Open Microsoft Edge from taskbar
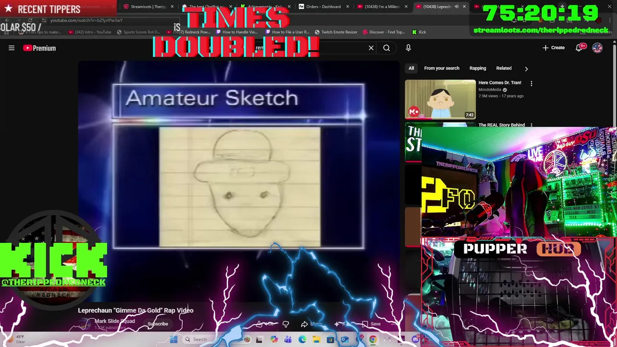The width and height of the screenshot is (617, 347). click(302, 339)
